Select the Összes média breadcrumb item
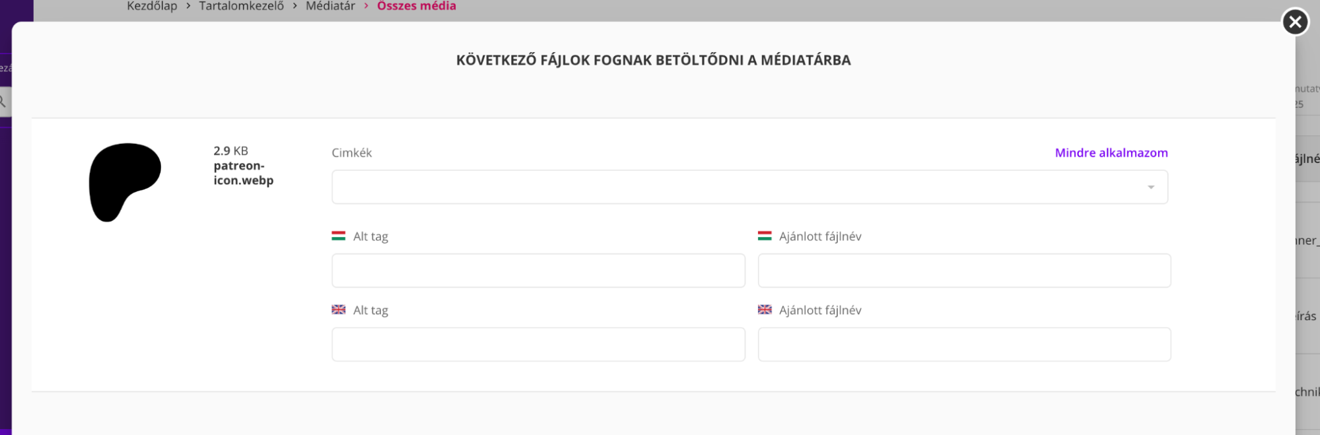The width and height of the screenshot is (1320, 435). pos(416,6)
